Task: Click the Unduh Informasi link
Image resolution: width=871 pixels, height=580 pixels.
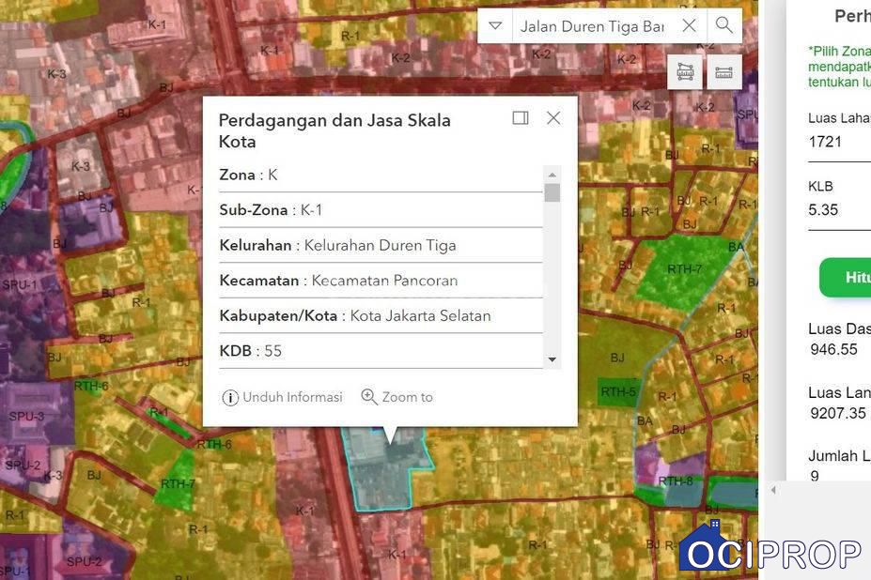Action: 282,397
